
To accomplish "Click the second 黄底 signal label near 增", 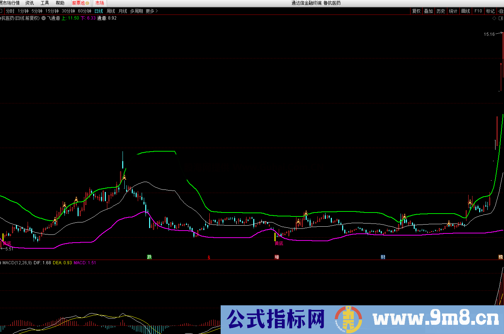I will click(x=279, y=243).
